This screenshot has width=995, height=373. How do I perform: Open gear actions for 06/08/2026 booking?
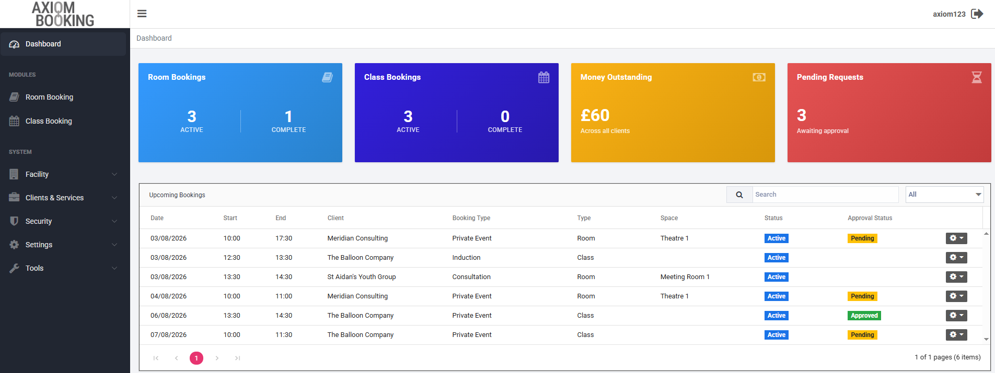[x=956, y=316]
